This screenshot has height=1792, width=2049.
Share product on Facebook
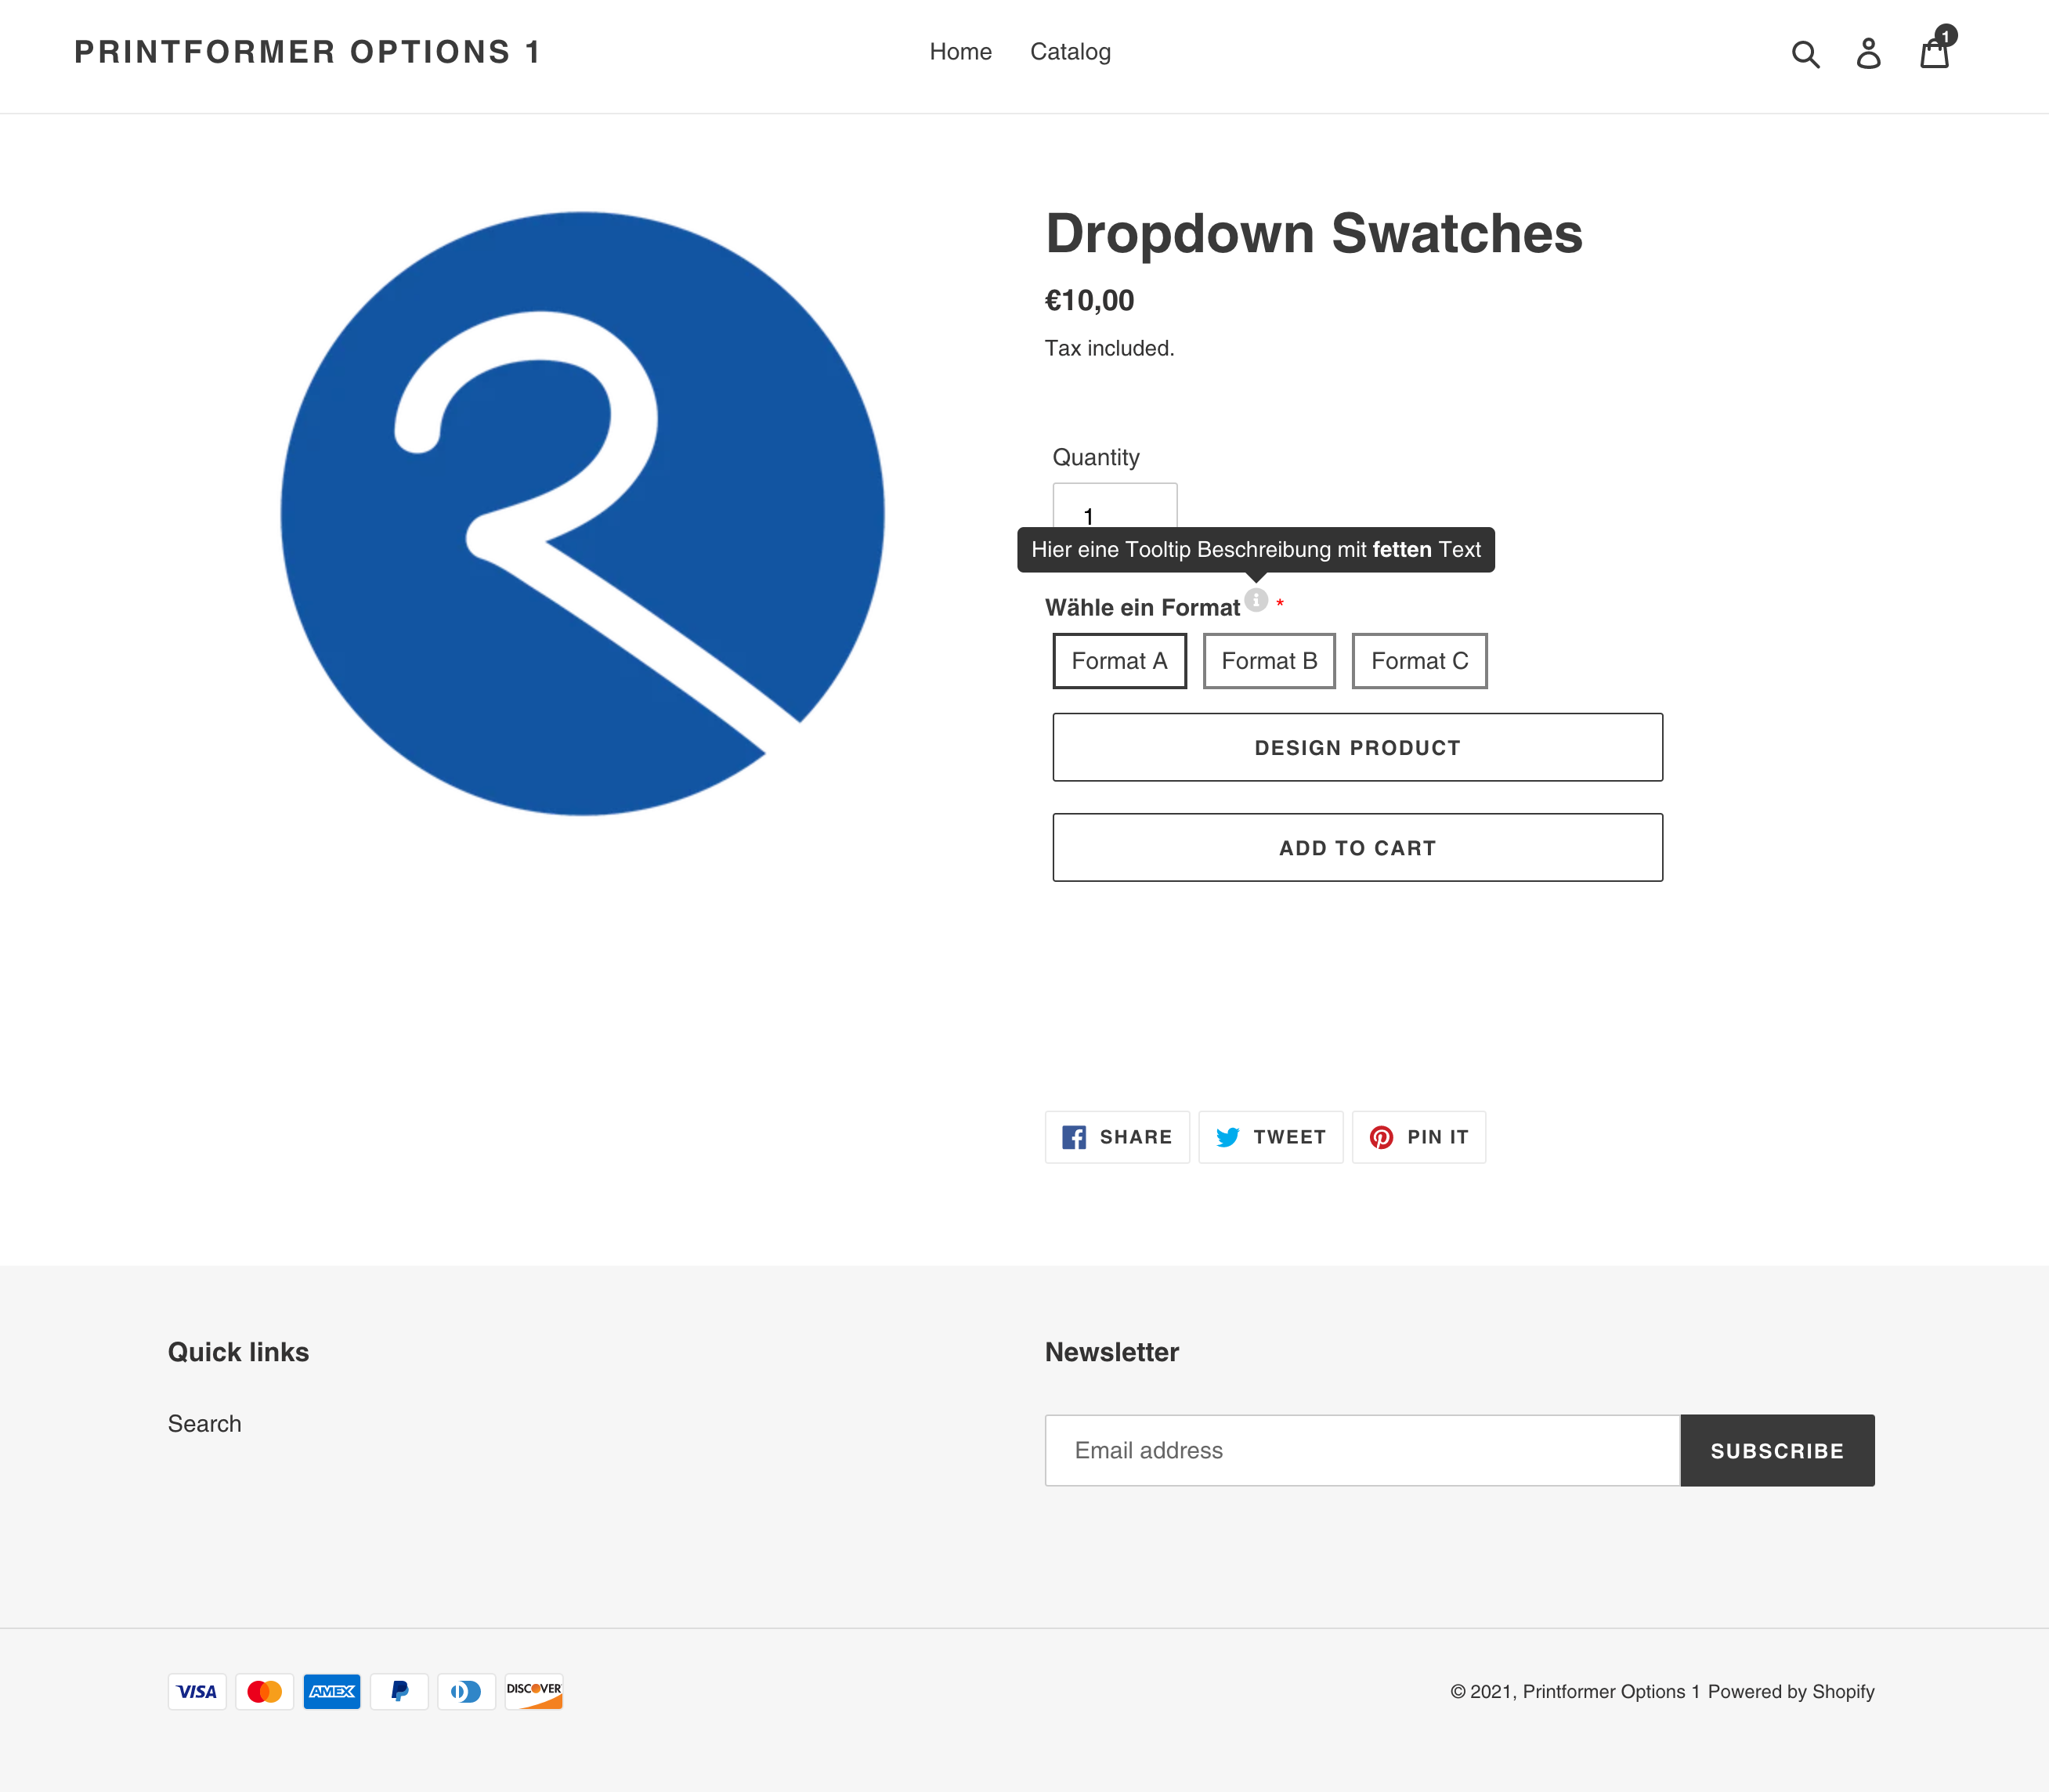1117,1137
